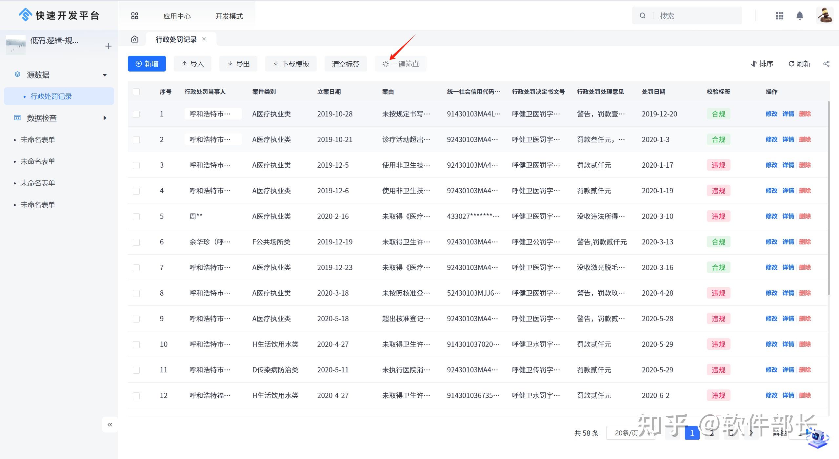Screen dimensions: 839x459
Task: Click the home icon beside the tab bar
Action: click(135, 39)
